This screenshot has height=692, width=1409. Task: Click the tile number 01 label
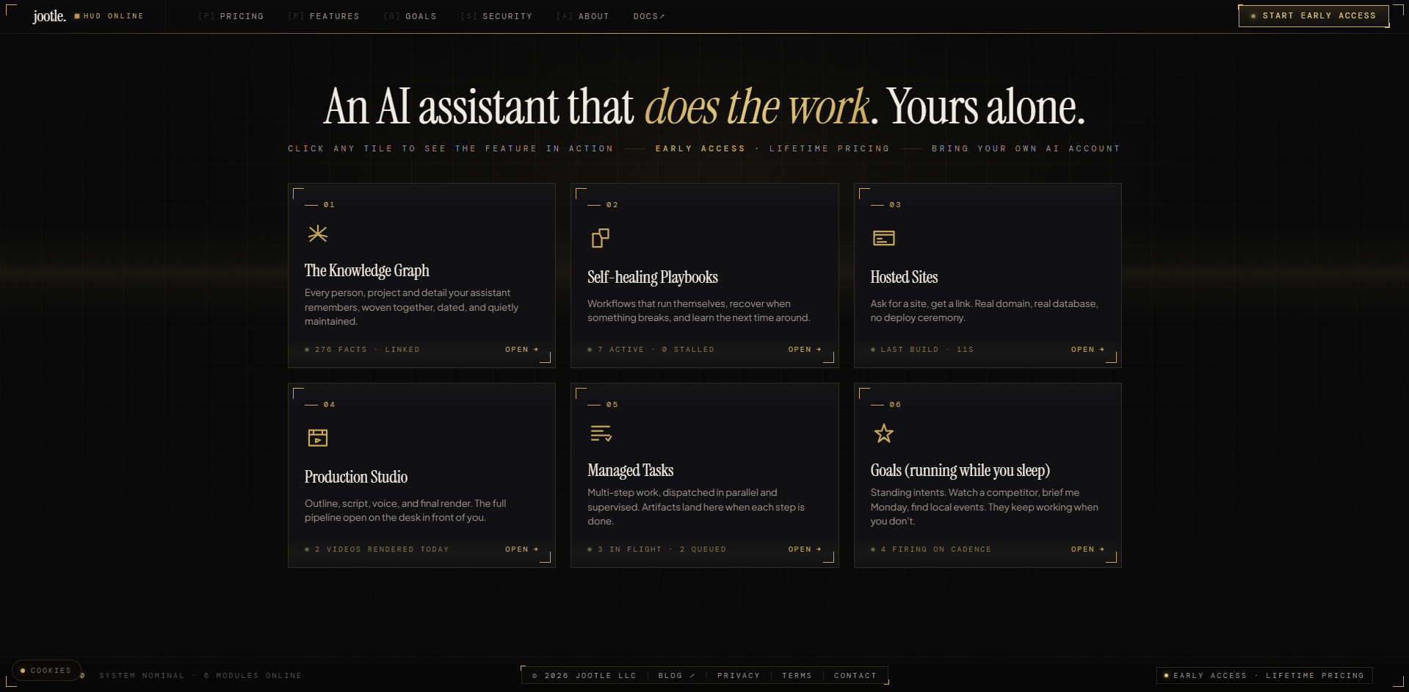(x=329, y=205)
